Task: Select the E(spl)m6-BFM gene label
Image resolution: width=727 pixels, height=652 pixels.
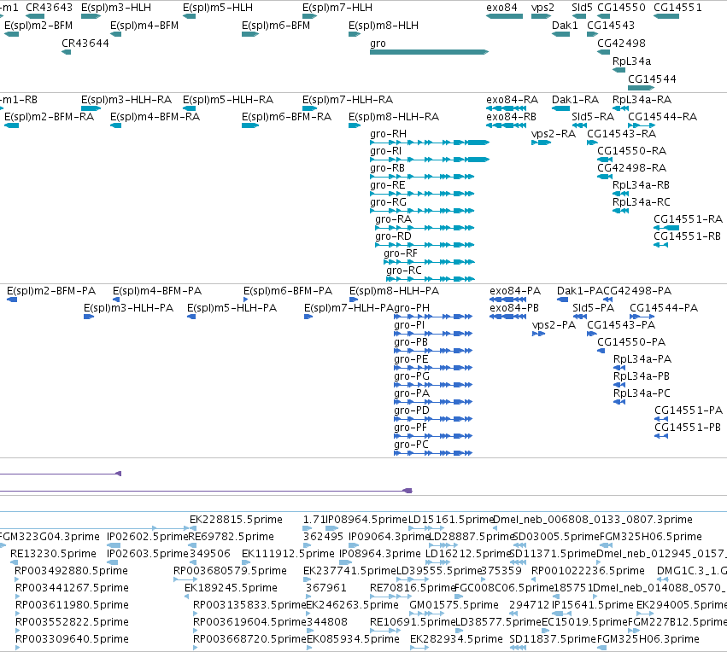Action: pos(276,26)
